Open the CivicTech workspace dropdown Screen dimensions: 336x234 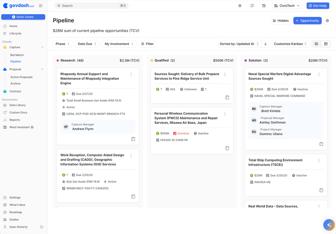pyautogui.click(x=287, y=6)
